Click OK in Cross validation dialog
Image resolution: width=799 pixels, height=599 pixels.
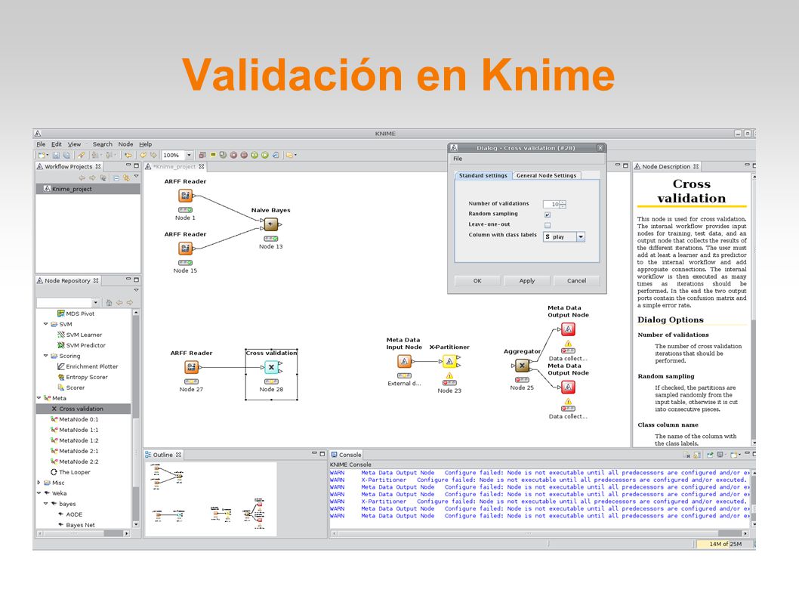pyautogui.click(x=477, y=281)
